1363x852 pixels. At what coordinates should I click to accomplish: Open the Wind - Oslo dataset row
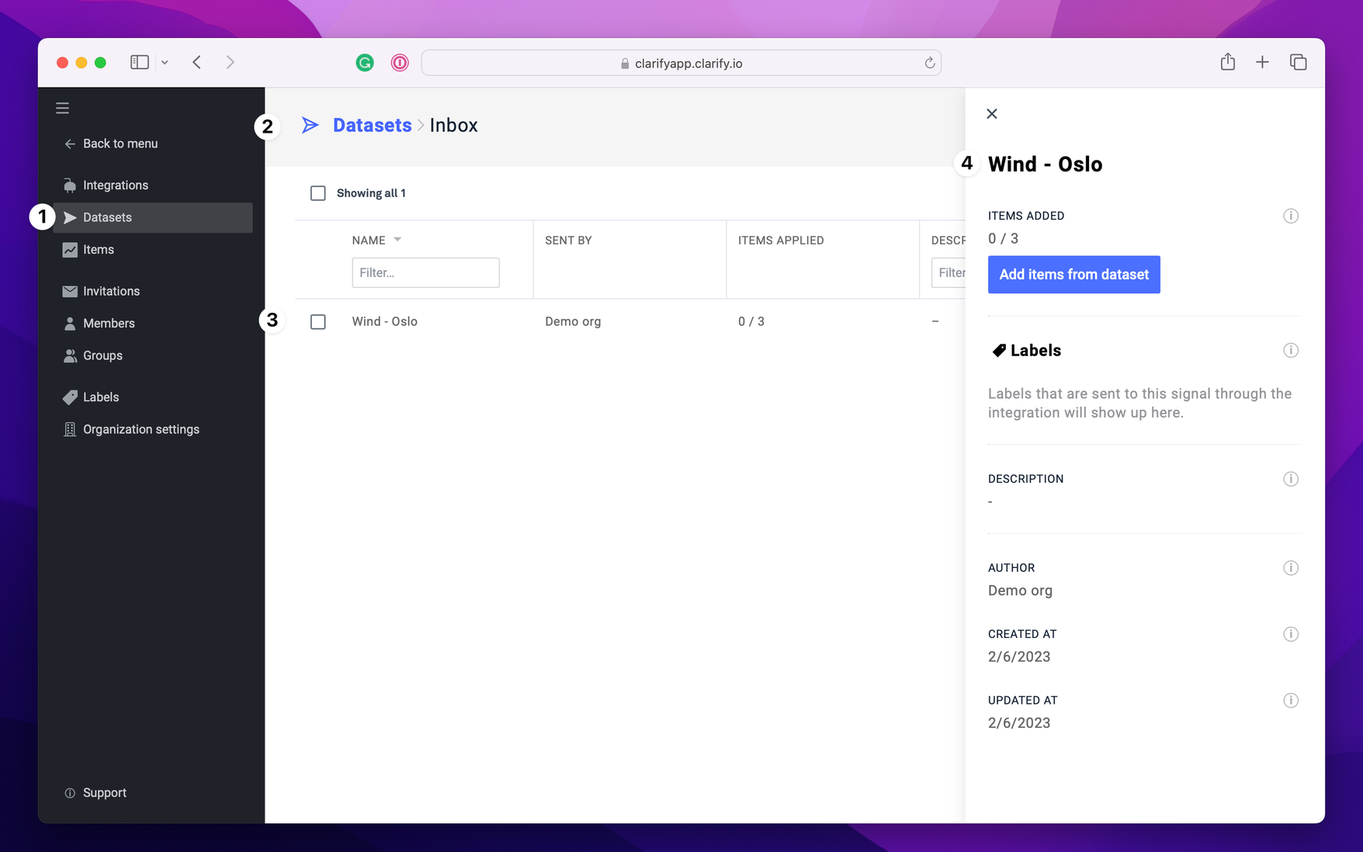coord(384,321)
